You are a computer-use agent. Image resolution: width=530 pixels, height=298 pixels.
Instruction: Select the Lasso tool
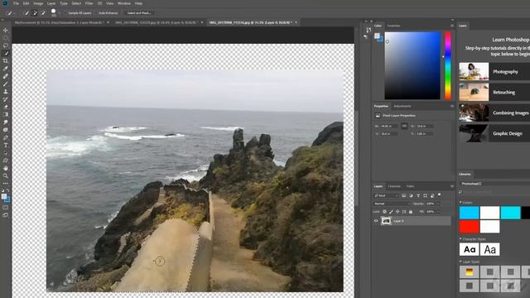point(6,46)
